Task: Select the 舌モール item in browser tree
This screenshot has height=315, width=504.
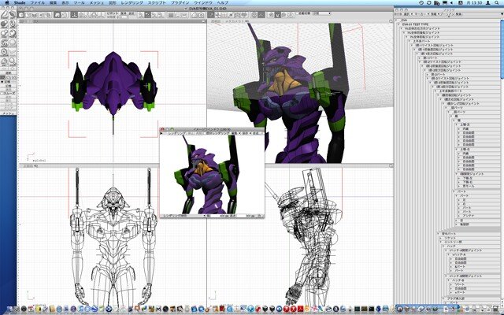Action: pyautogui.click(x=468, y=186)
